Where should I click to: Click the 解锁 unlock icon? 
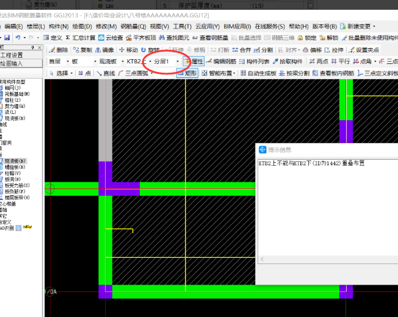(x=328, y=38)
